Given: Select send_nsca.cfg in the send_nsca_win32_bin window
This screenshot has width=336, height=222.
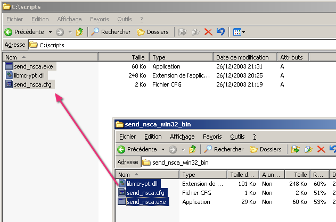Looking at the screenshot, I should [145, 192].
